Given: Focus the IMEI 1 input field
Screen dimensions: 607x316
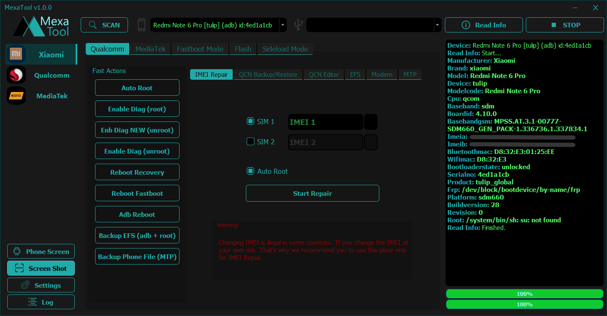Looking at the screenshot, I should point(326,122).
